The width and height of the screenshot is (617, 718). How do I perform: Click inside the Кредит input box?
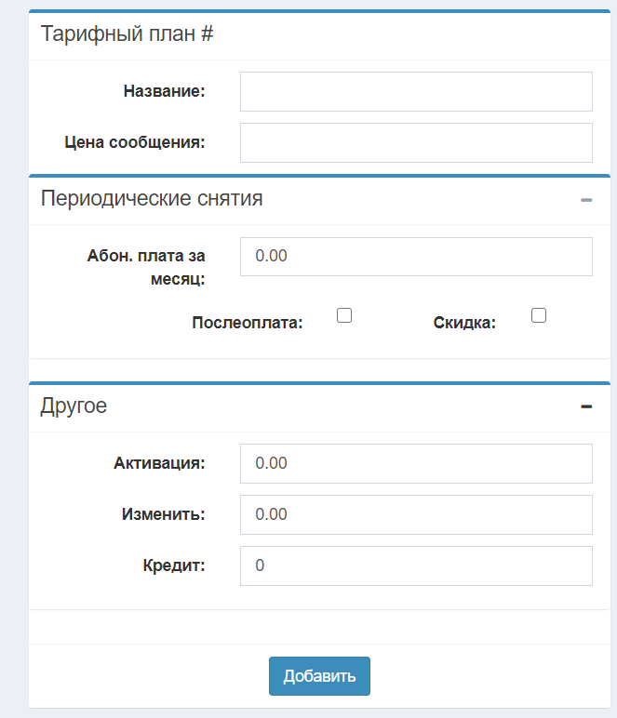pos(416,565)
